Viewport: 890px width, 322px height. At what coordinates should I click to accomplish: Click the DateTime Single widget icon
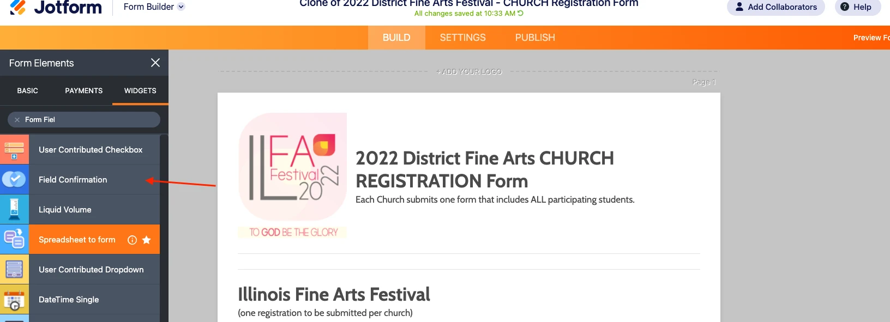14,300
